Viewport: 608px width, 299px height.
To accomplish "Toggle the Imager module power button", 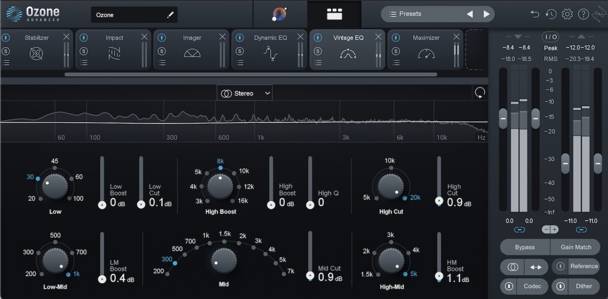I will click(162, 37).
